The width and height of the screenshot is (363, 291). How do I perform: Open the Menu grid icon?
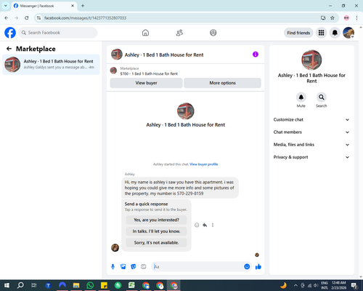coord(321,33)
